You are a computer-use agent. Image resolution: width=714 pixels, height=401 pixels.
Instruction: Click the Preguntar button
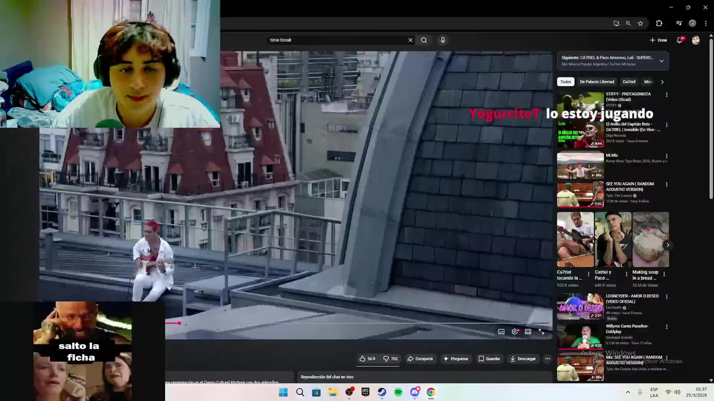[456, 359]
